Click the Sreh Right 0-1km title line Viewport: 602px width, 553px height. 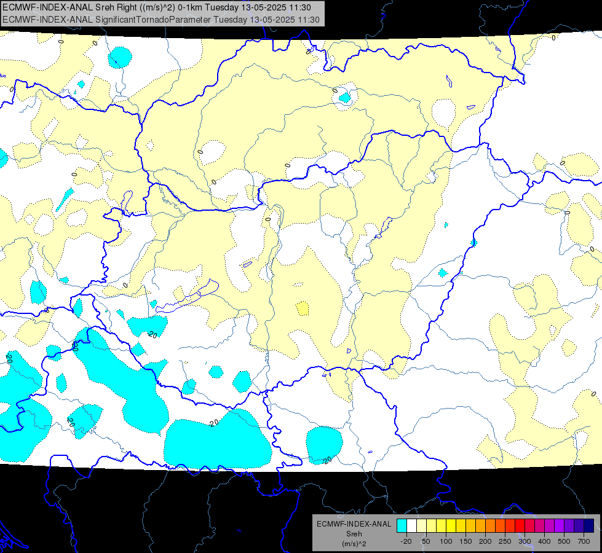click(157, 7)
